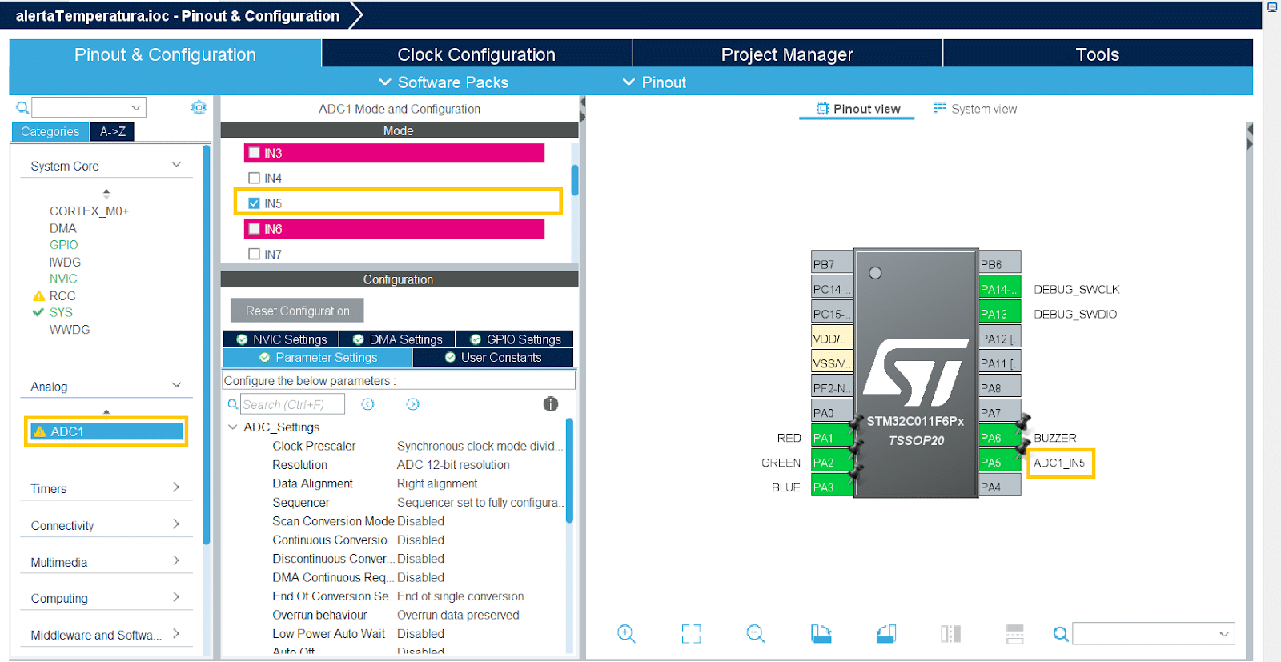Rotate the chip view counter-clockwise

pyautogui.click(x=885, y=634)
